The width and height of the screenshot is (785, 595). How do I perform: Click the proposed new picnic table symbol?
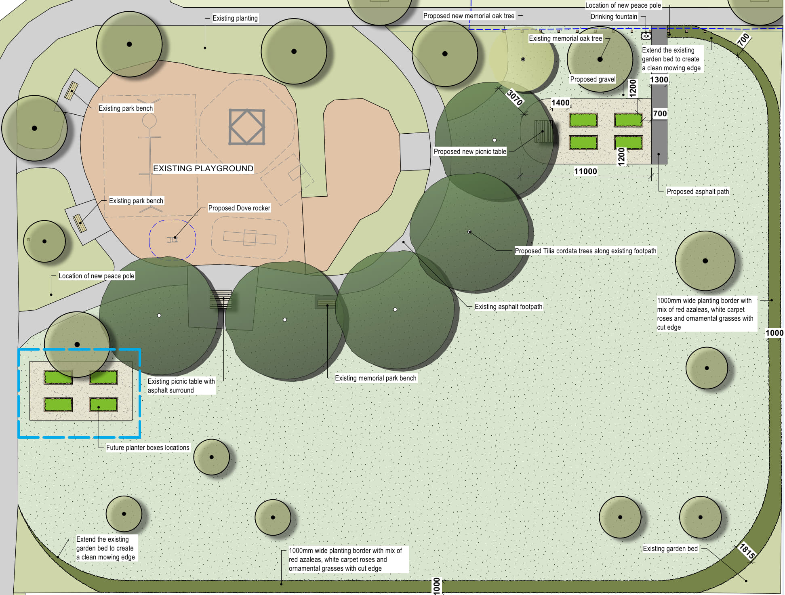[543, 131]
